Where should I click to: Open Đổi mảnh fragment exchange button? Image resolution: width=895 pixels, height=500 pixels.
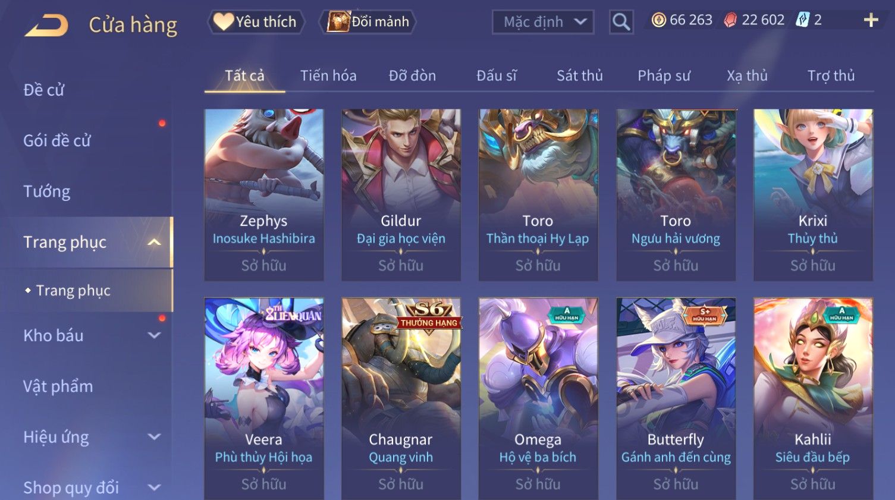coord(368,22)
